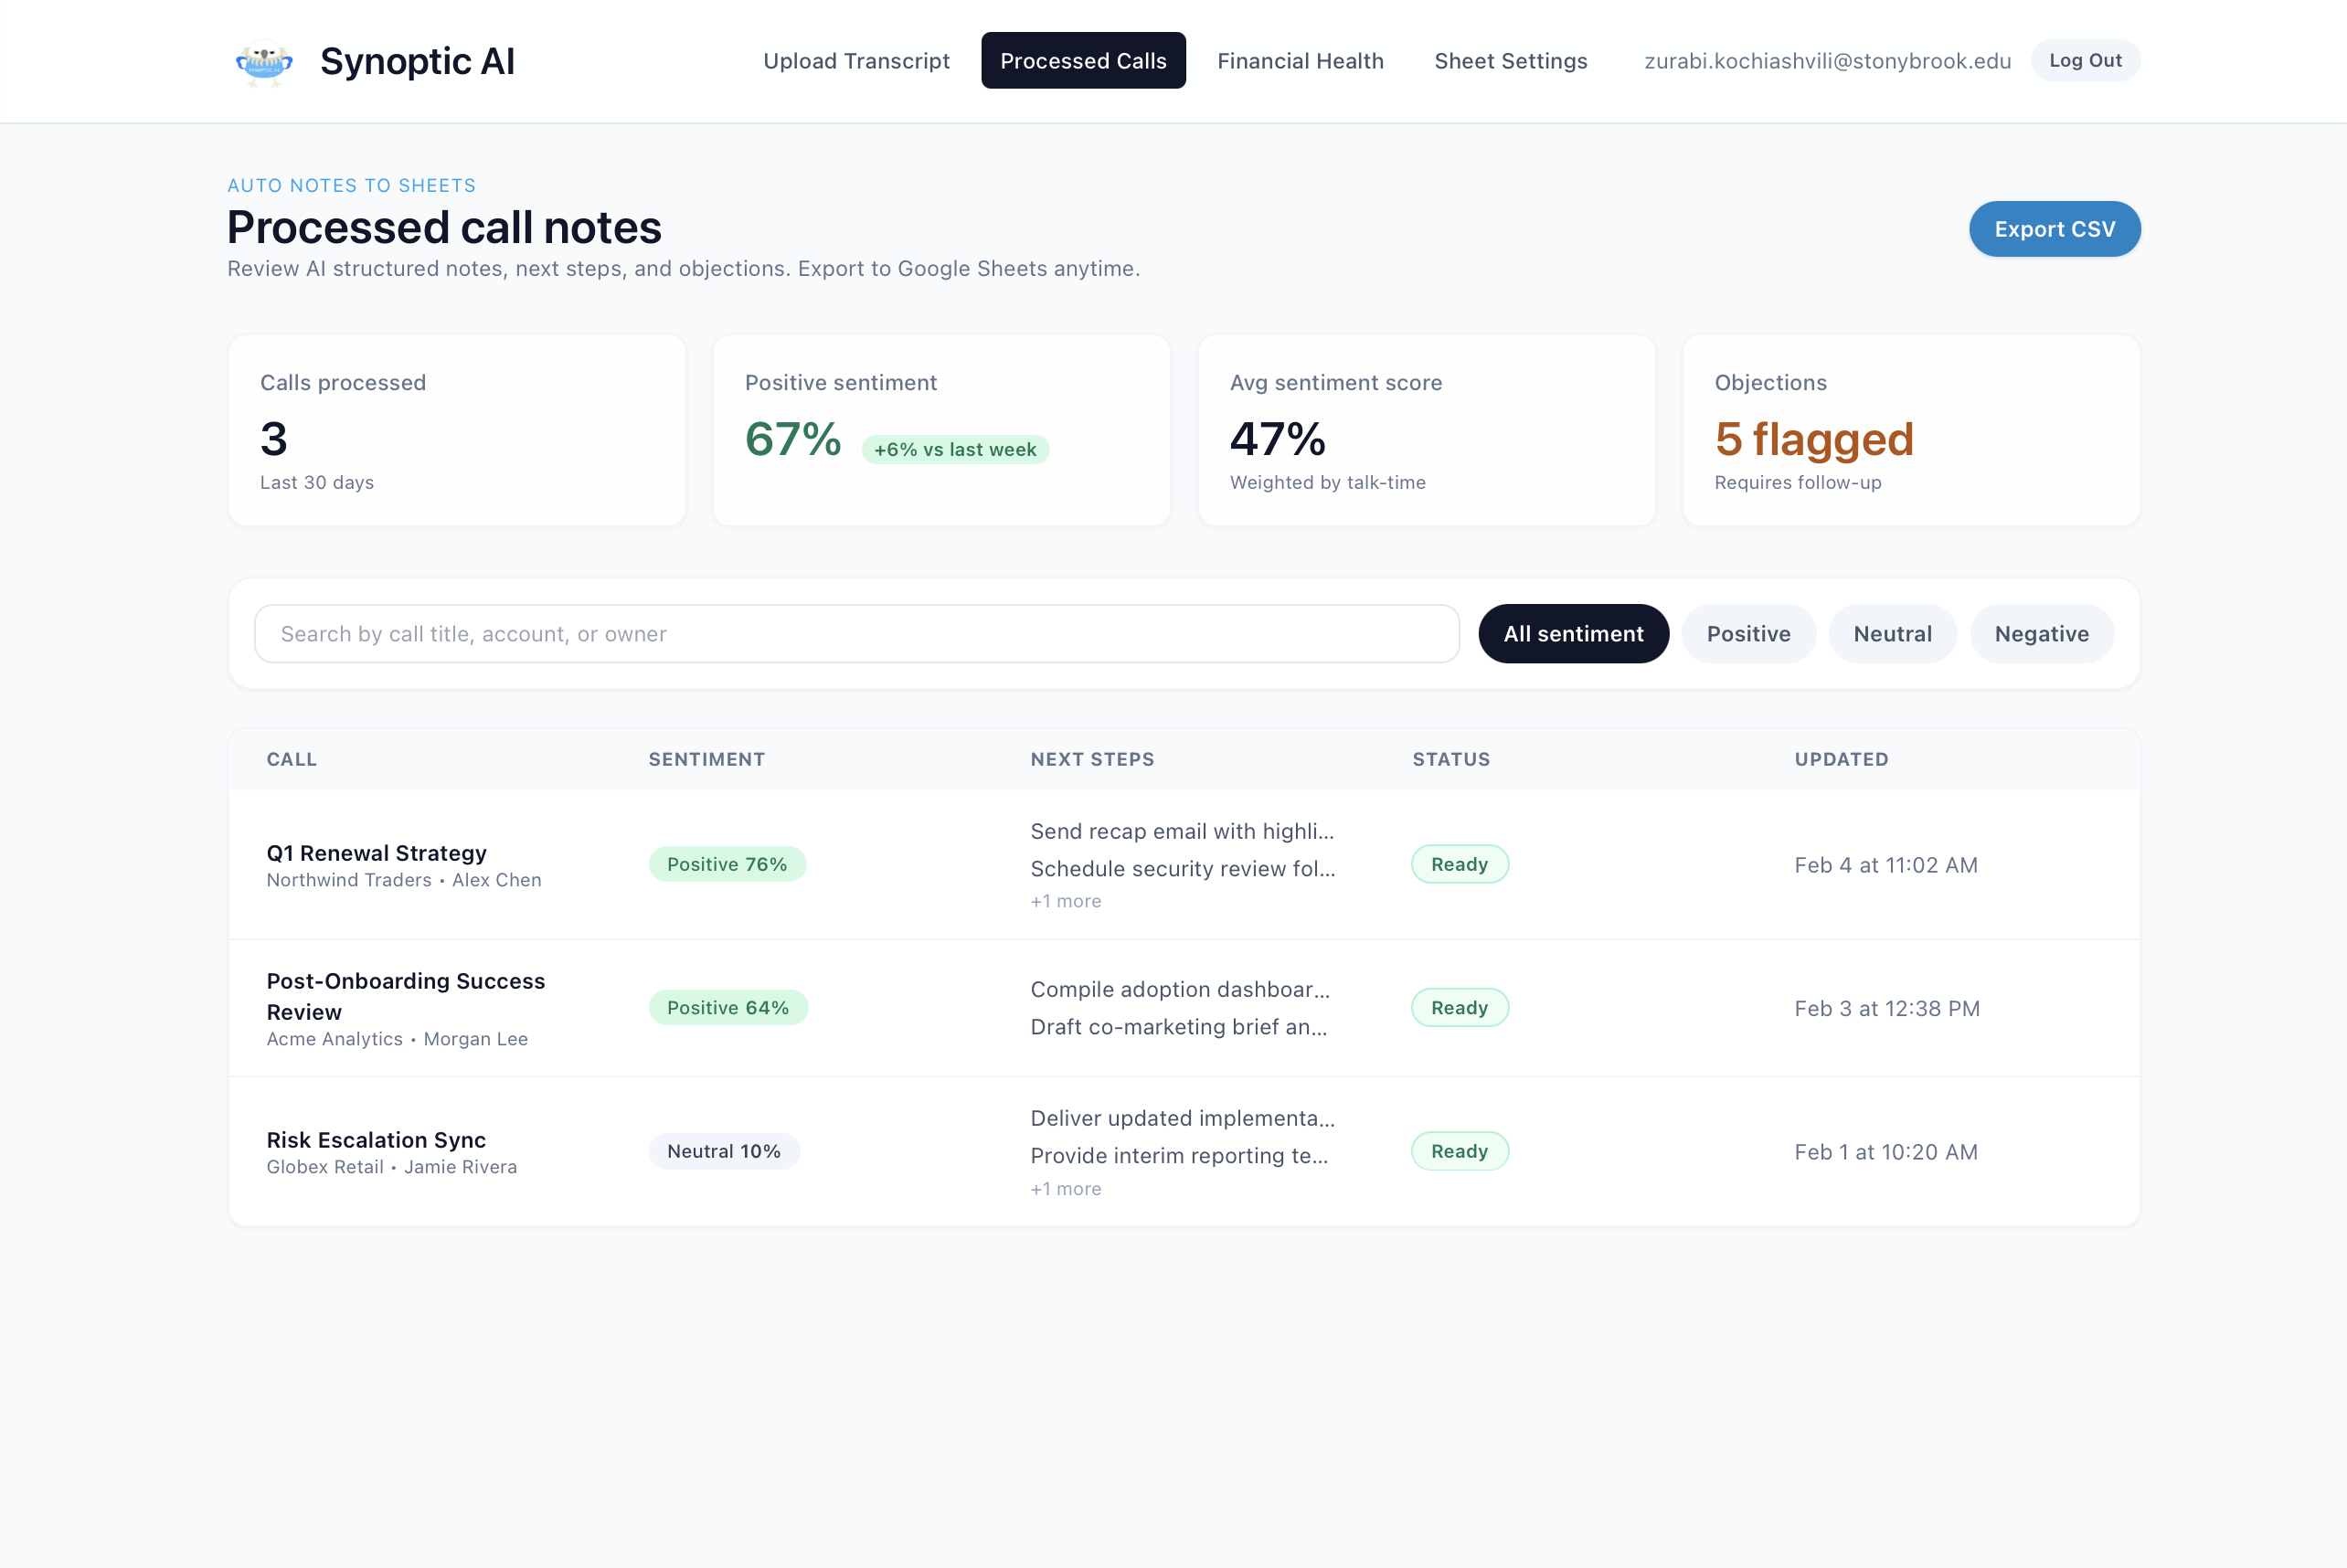The height and width of the screenshot is (1568, 2347).
Task: Open the Q1 Renewal Strategy call
Action: [376, 853]
